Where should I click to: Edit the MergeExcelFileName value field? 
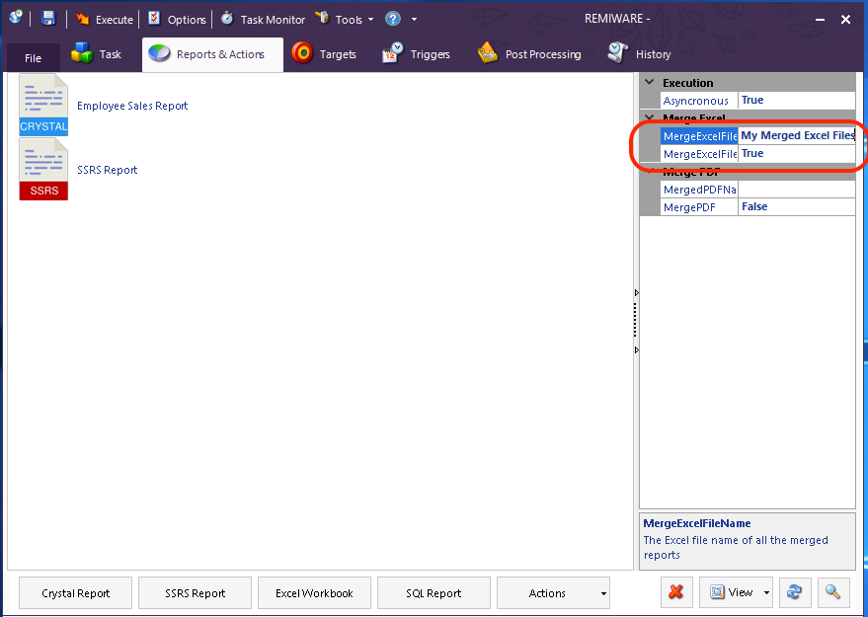click(x=796, y=135)
